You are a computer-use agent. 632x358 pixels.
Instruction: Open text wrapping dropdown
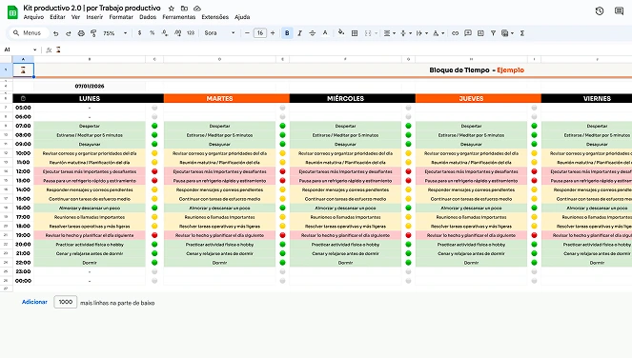click(x=421, y=33)
